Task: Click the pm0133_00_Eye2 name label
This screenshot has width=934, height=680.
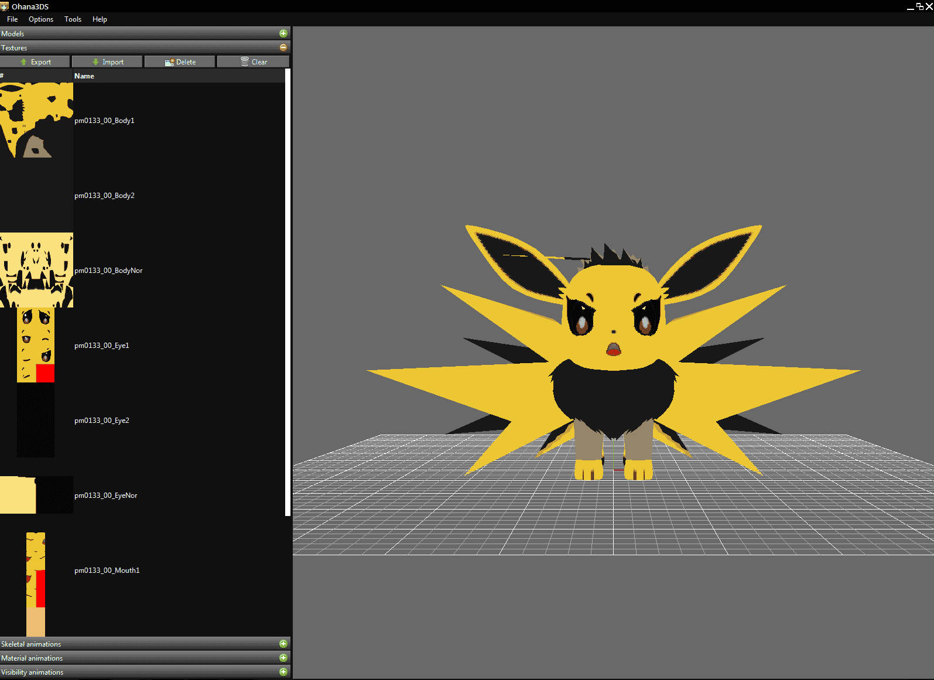Action: point(102,421)
